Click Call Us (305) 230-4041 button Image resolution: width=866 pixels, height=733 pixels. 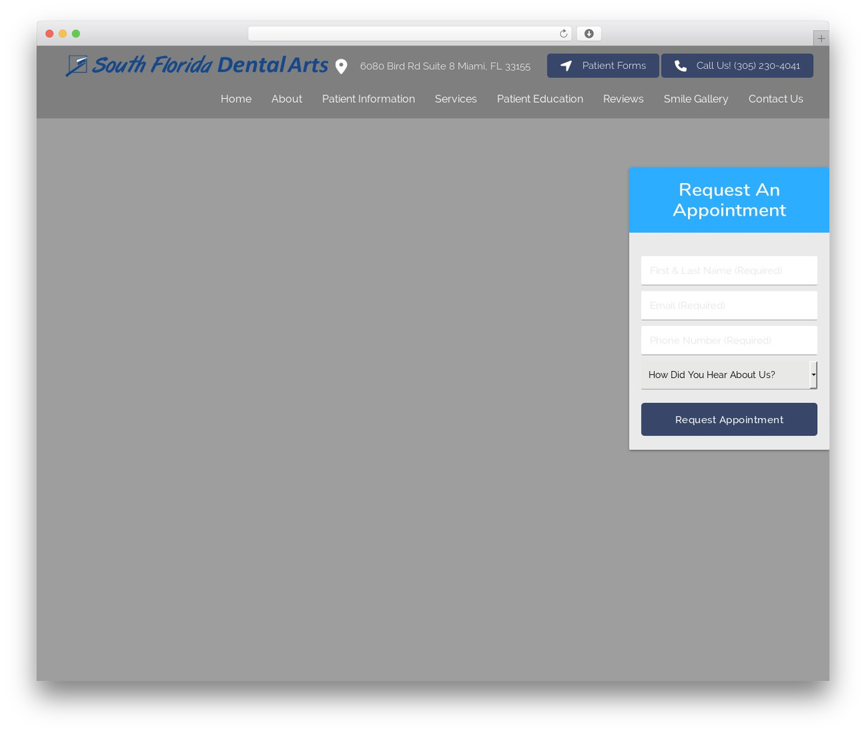click(x=737, y=66)
